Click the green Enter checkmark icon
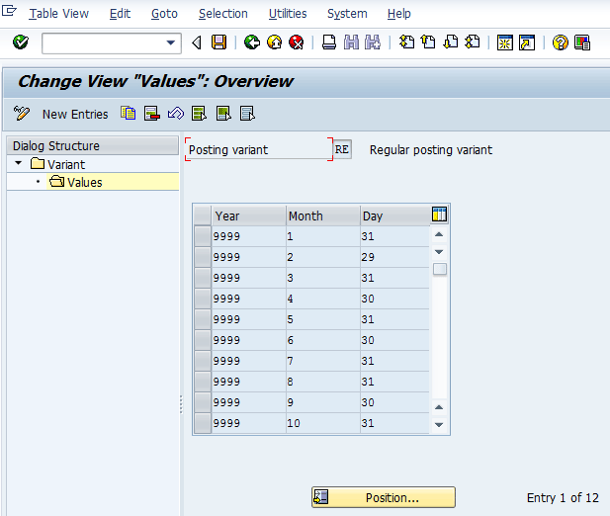The width and height of the screenshot is (610, 516). (x=21, y=43)
